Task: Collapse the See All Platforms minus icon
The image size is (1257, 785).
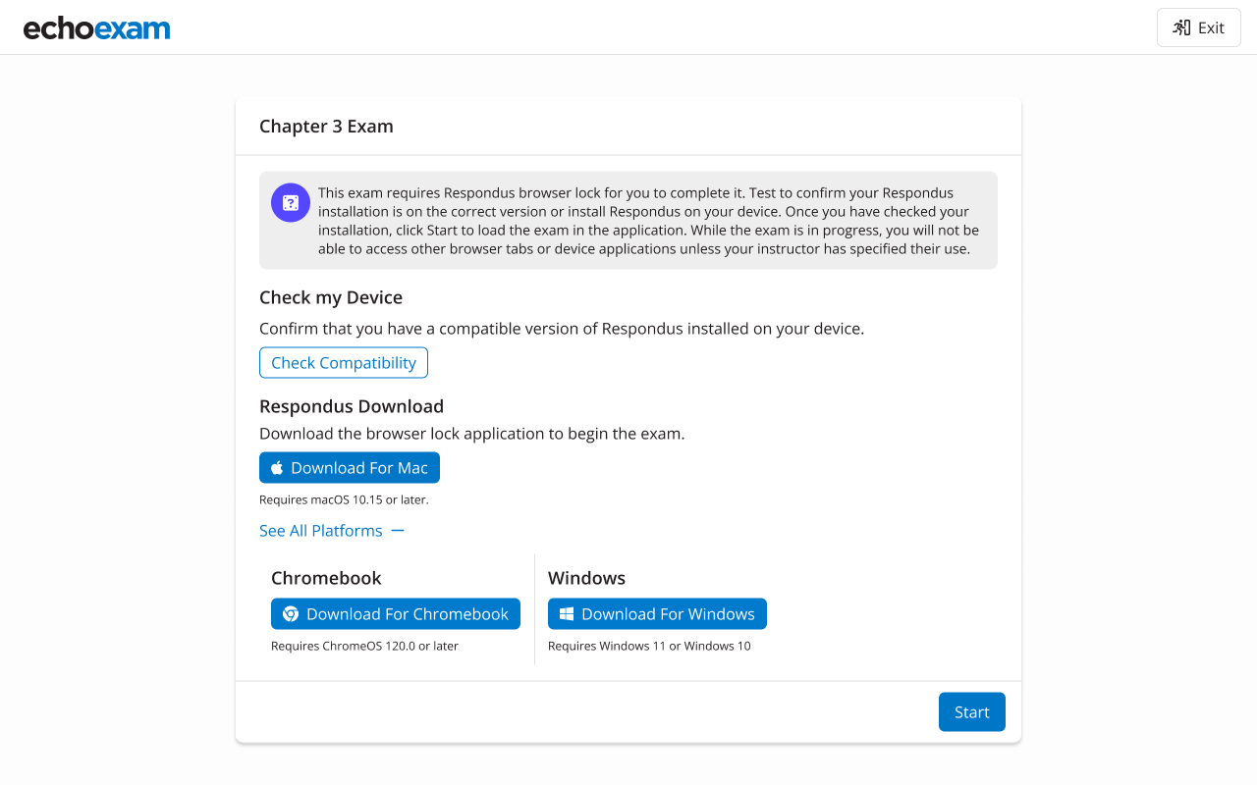Action: pos(398,531)
